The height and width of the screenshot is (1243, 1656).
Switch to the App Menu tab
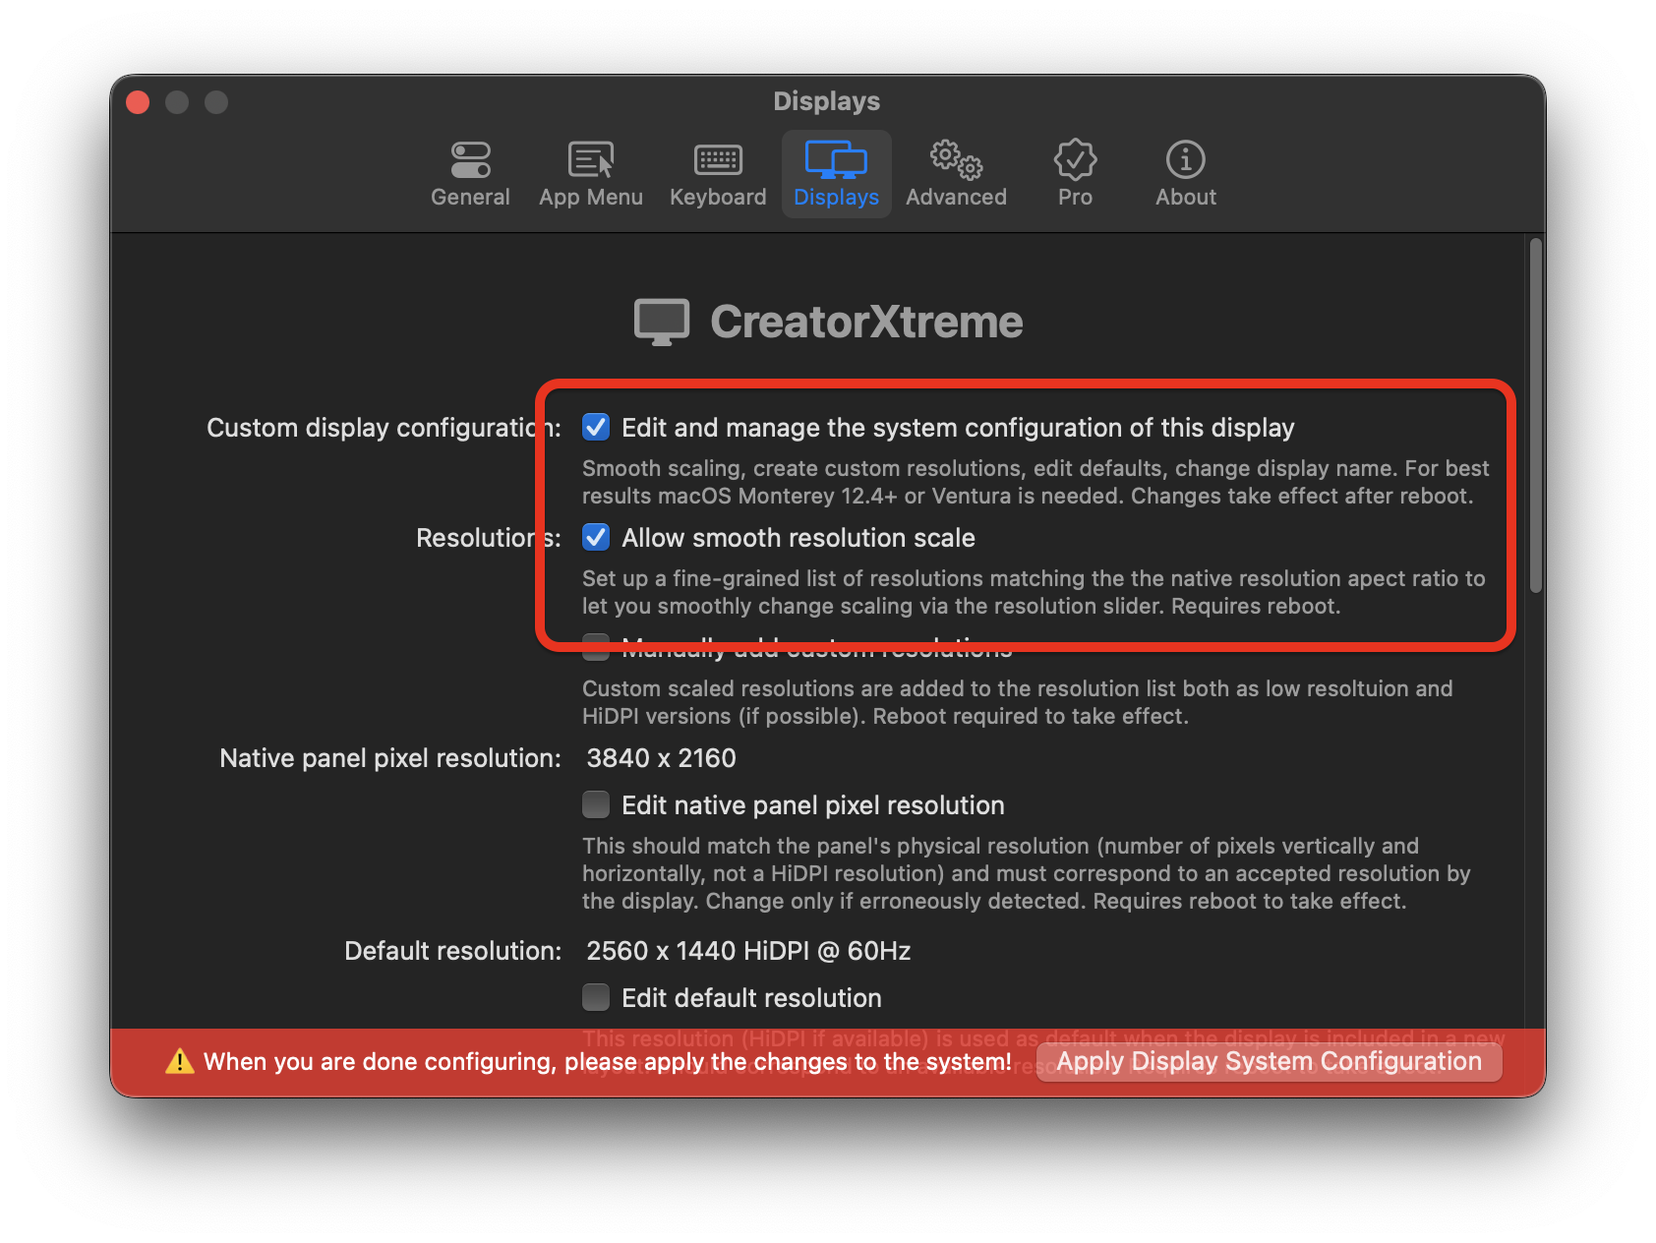(x=590, y=174)
